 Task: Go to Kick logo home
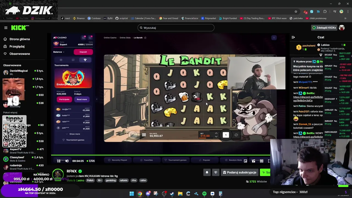click(x=20, y=28)
